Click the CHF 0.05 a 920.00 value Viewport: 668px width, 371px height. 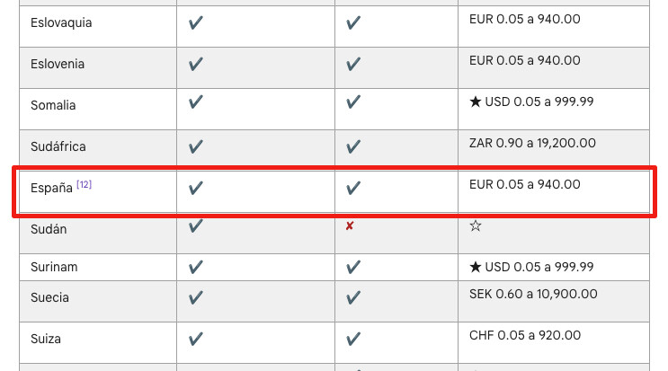point(526,336)
